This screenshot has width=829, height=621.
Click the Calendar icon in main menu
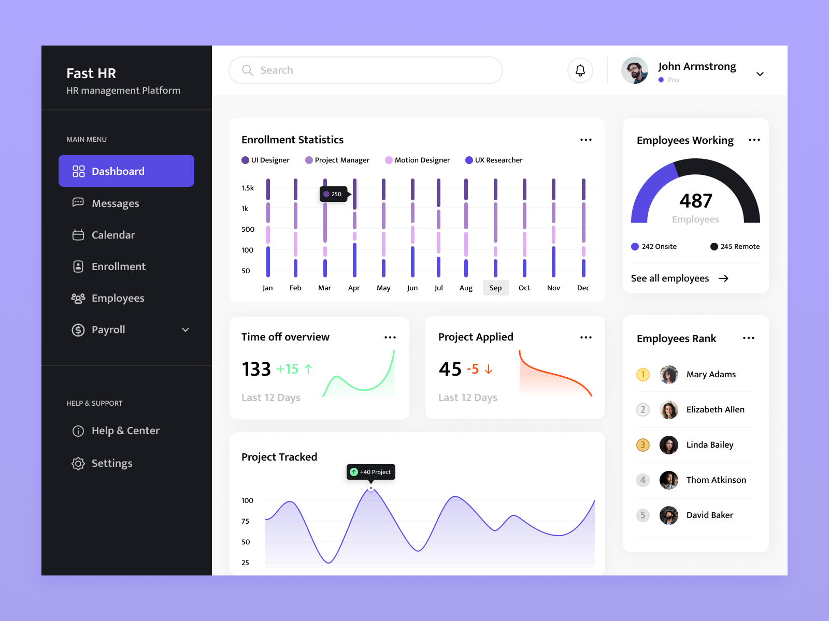click(x=78, y=235)
